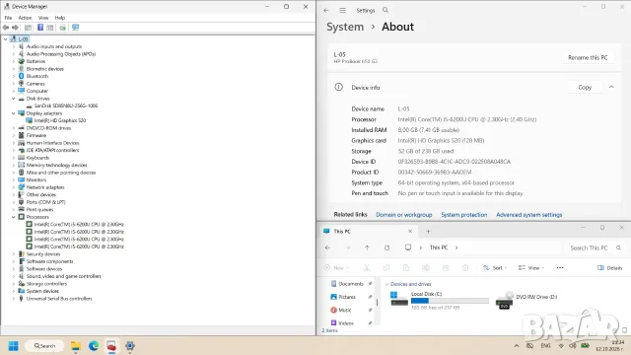
Task: Open the Domain or workgroup link
Action: tap(403, 215)
